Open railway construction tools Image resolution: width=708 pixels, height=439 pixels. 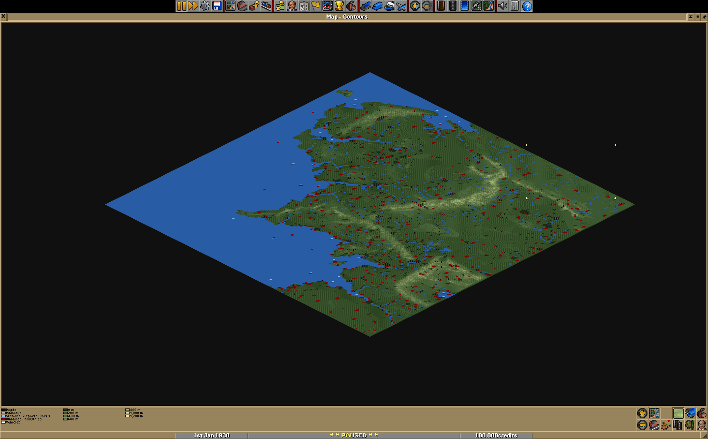click(441, 6)
